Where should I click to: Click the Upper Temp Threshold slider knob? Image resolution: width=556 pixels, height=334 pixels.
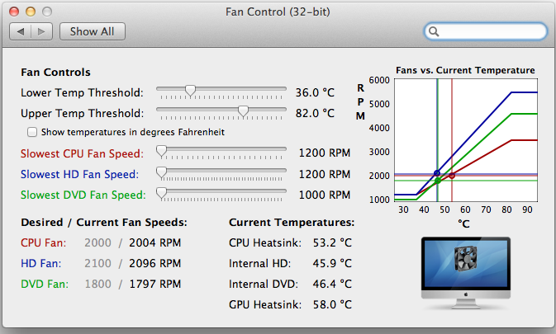(243, 111)
